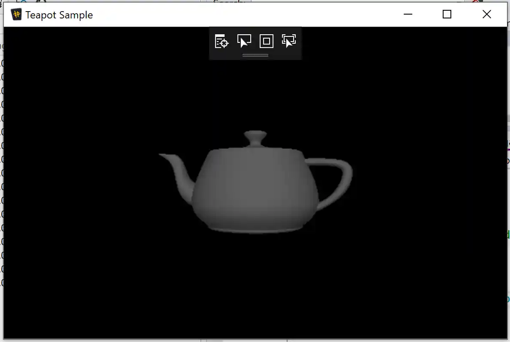Screen dimensions: 510x342
Task: Click the bracketed screen cursor icon
Action: click(289, 41)
